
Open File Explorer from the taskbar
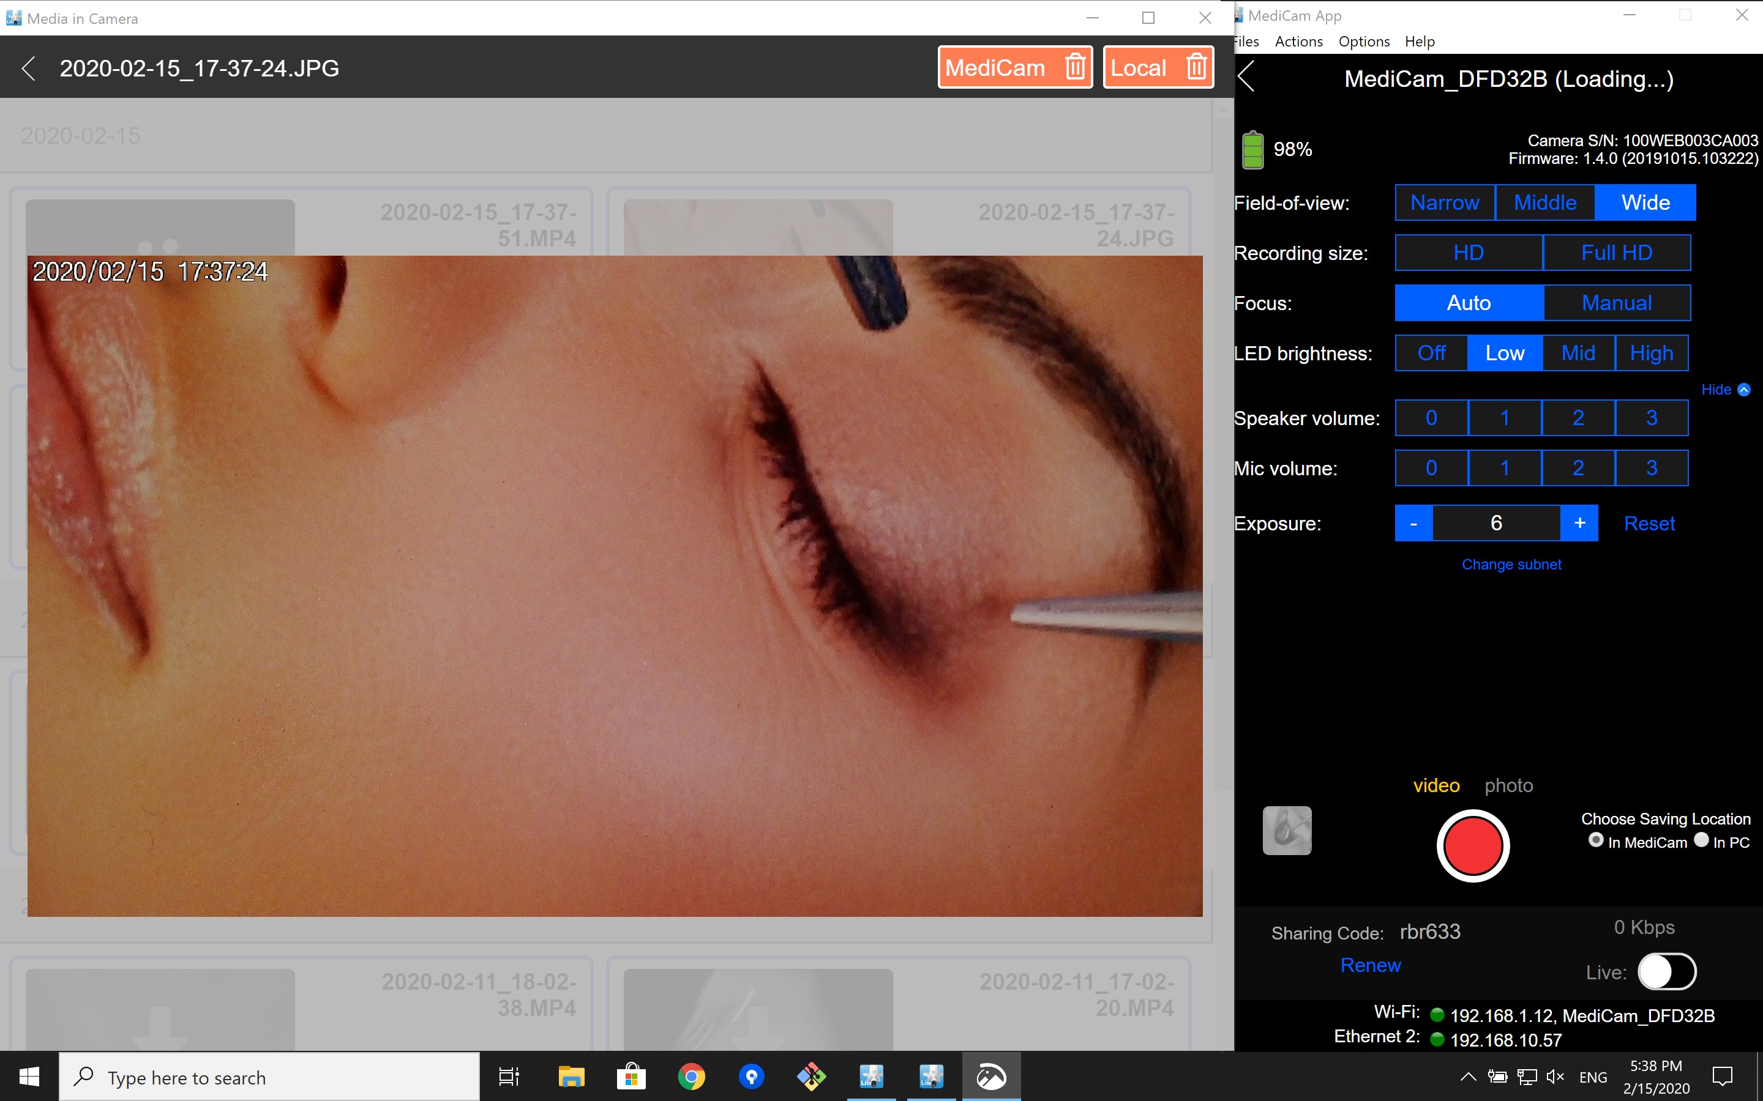[571, 1077]
